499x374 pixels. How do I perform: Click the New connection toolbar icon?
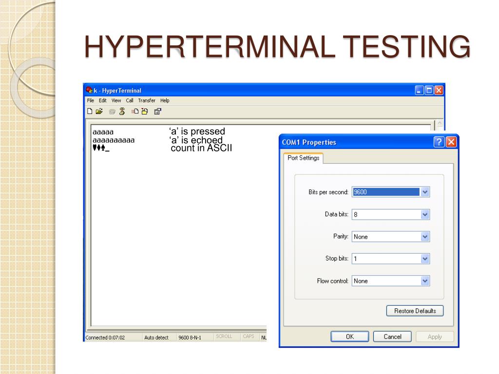click(x=90, y=111)
